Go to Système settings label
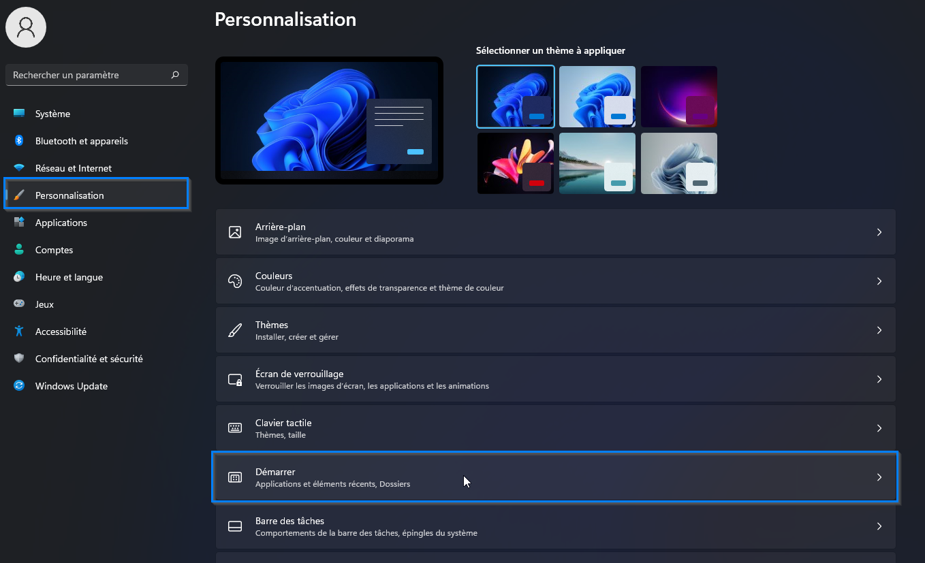Screen dimensions: 925x563 [x=52, y=114]
